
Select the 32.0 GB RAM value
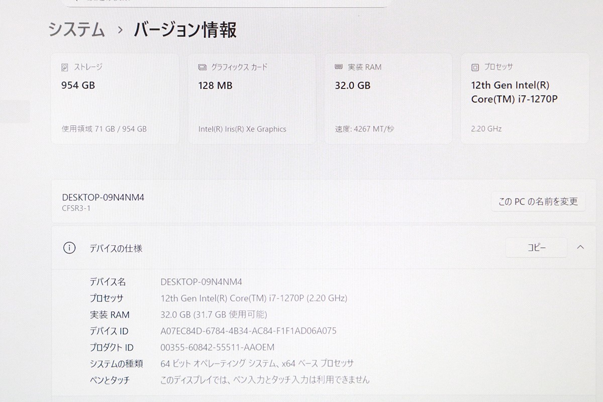352,85
